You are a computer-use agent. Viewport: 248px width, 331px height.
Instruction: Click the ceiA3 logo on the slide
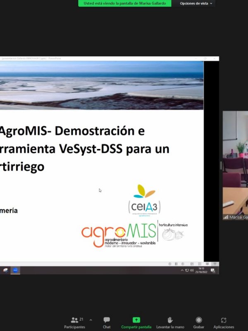(x=144, y=200)
